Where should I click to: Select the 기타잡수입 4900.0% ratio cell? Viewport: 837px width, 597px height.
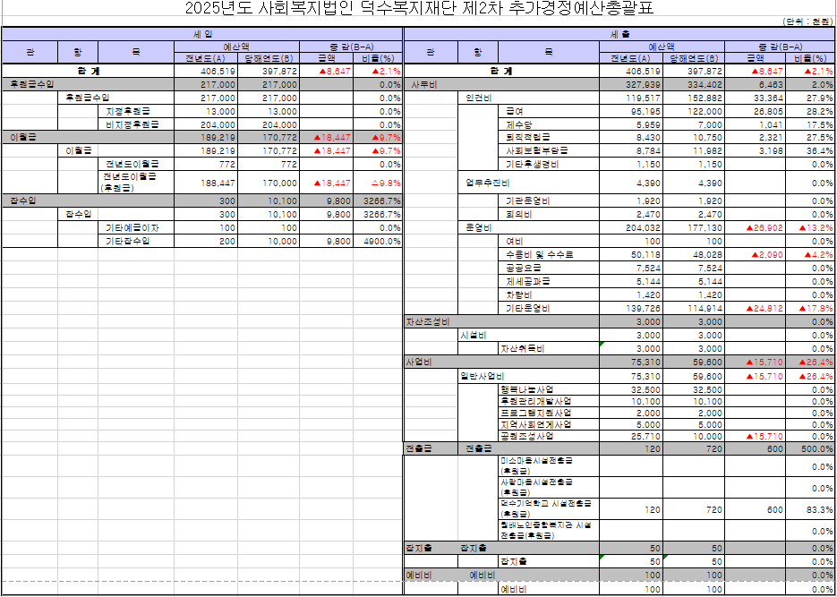click(x=378, y=242)
